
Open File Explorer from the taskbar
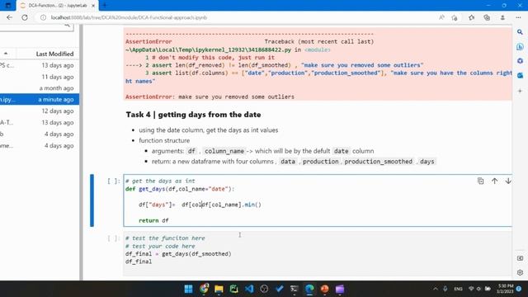click(219, 289)
